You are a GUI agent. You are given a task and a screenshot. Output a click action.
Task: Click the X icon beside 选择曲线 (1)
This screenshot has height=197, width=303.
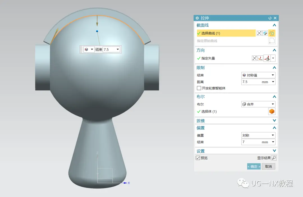coord(259,33)
